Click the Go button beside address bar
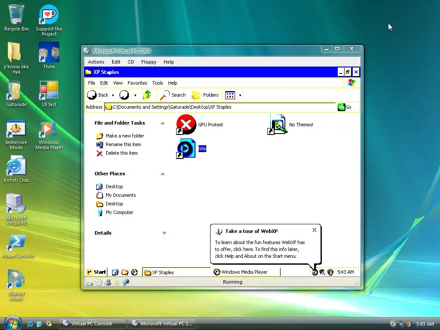 click(x=345, y=107)
